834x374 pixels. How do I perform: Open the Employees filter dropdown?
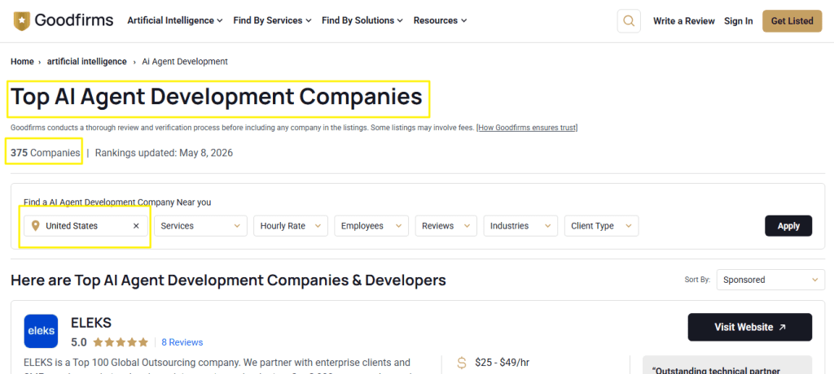tap(371, 226)
